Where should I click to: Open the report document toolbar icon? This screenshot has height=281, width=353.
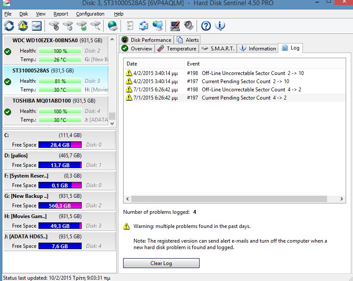[130, 26]
